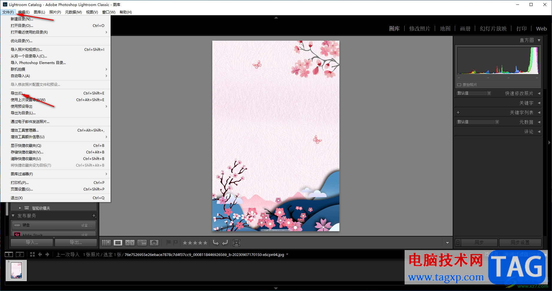Go forward to next source

47,255
